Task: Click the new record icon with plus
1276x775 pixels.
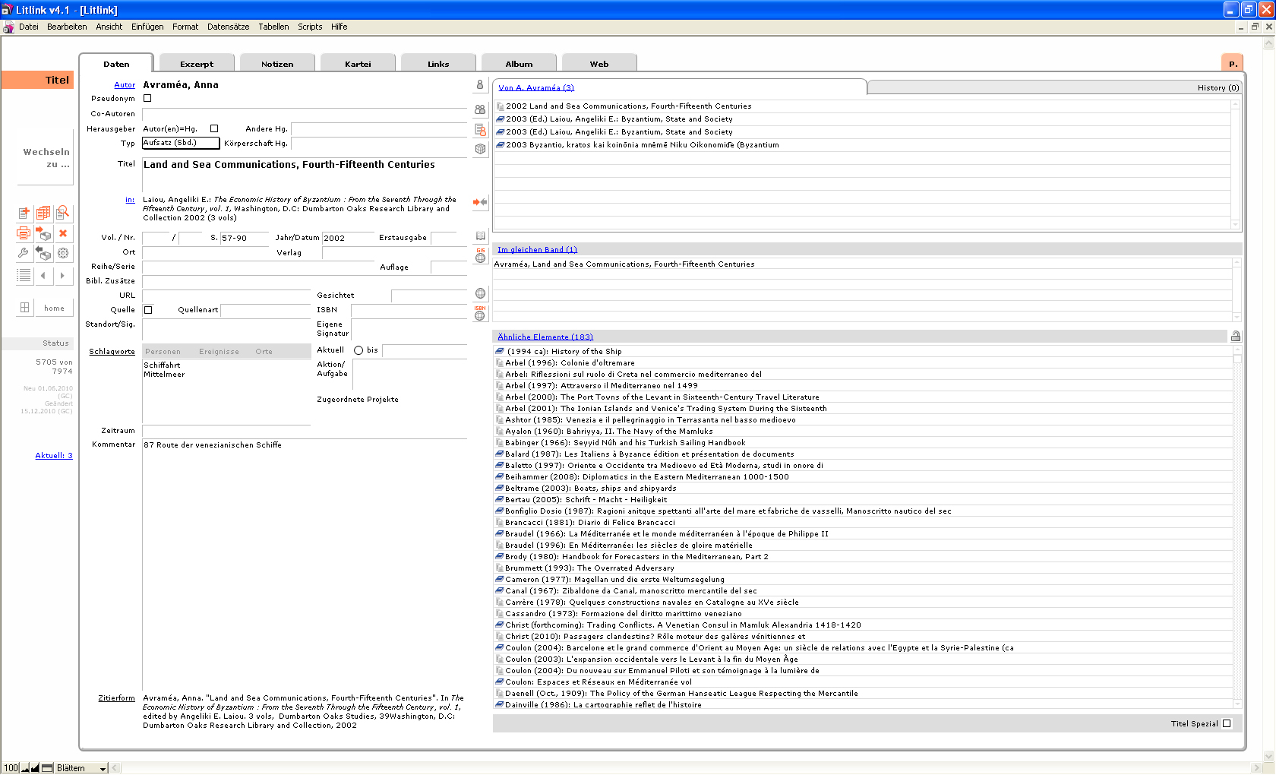Action: pos(24,213)
